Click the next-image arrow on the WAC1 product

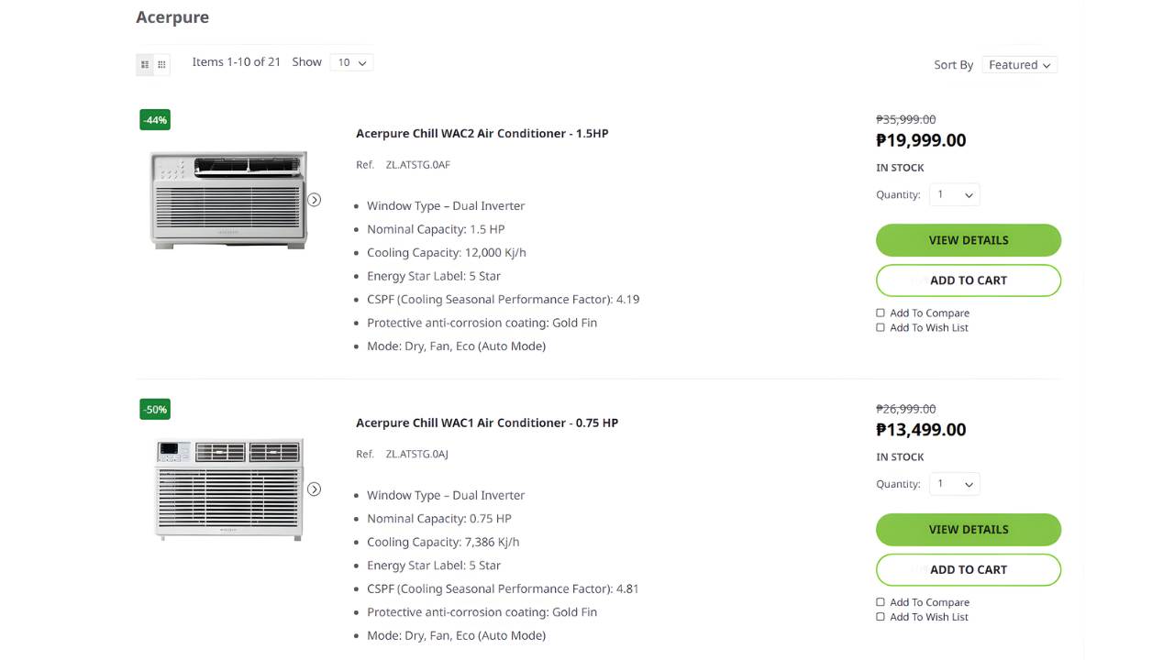(315, 489)
